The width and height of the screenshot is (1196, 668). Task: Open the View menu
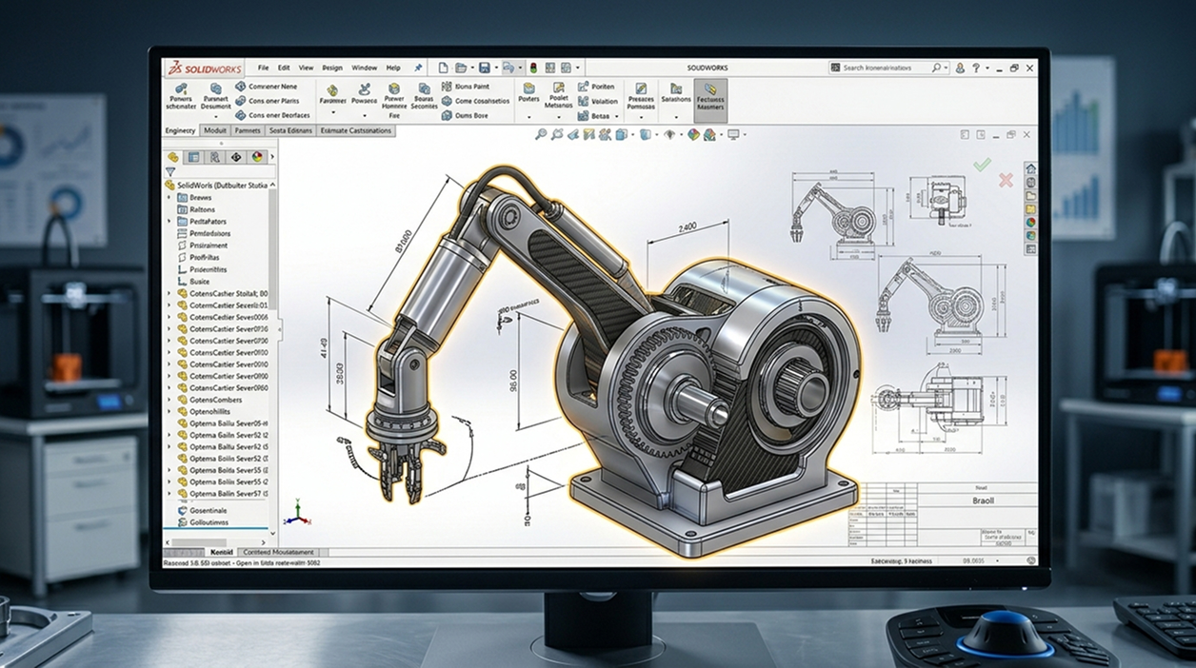coord(306,68)
